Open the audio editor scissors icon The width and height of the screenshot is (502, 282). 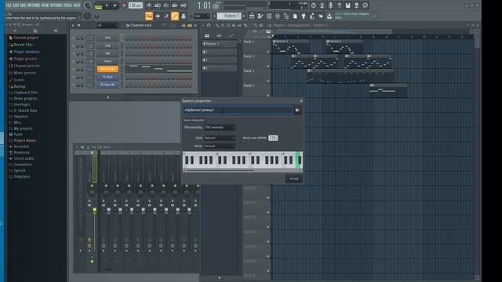point(322,5)
